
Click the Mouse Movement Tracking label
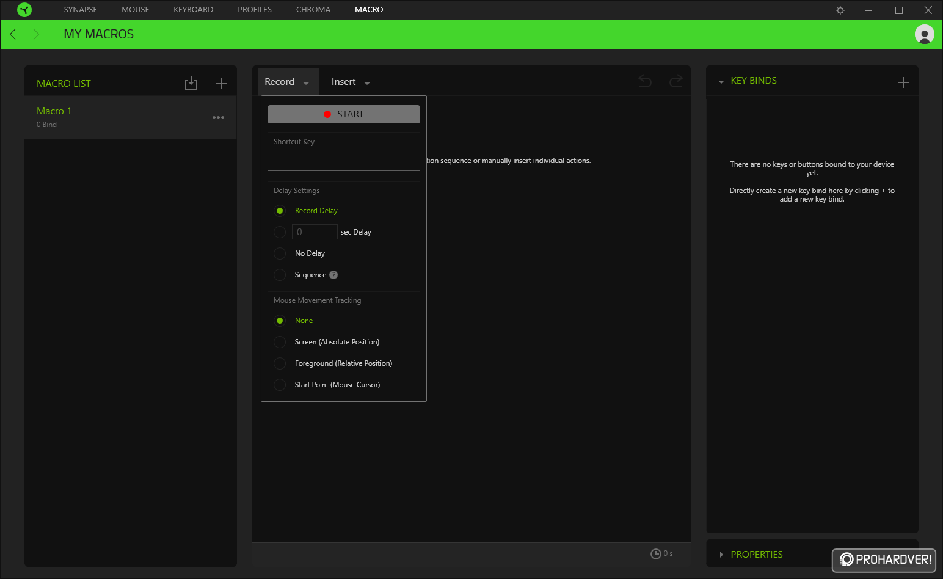pyautogui.click(x=318, y=300)
